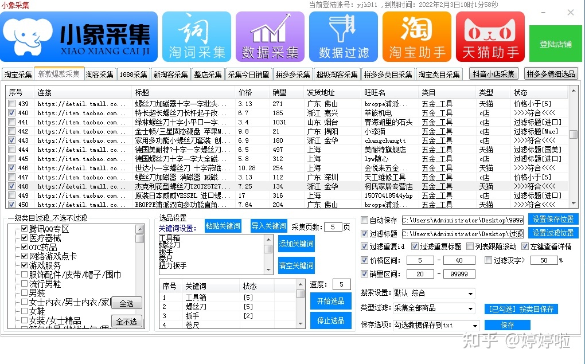585x364 pixels.
Task: Uncheck the row 443 checkbox
Action: pyautogui.click(x=12, y=140)
